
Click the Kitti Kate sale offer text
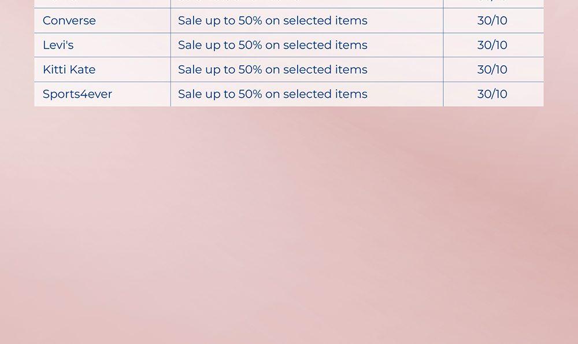click(272, 70)
